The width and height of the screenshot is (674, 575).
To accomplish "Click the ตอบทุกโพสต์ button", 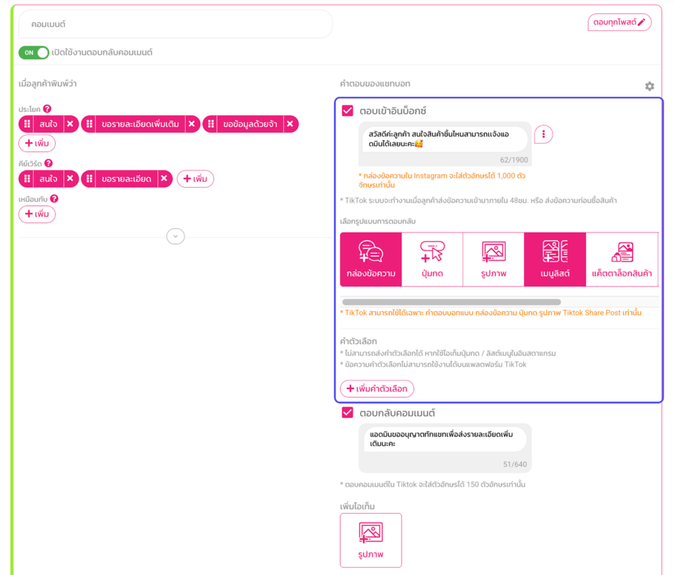I will 619,22.
